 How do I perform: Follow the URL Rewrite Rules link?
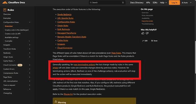pyautogui.click(x=65, y=18)
